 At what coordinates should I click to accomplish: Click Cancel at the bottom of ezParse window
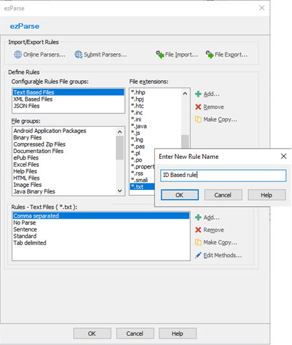coord(135,333)
